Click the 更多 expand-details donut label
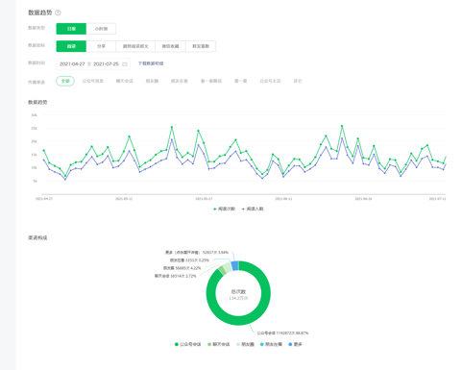462x370 pixels. (x=197, y=253)
